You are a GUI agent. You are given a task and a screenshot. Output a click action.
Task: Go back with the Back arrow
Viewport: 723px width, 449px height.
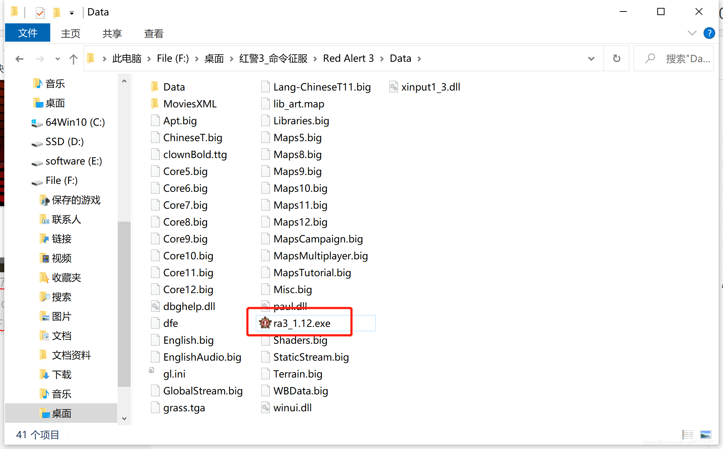coord(20,59)
